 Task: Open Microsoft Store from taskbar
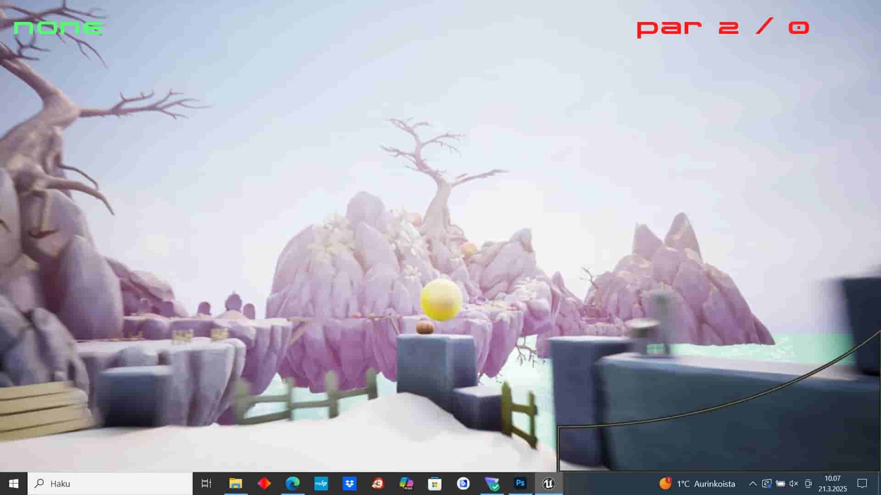[x=435, y=484]
